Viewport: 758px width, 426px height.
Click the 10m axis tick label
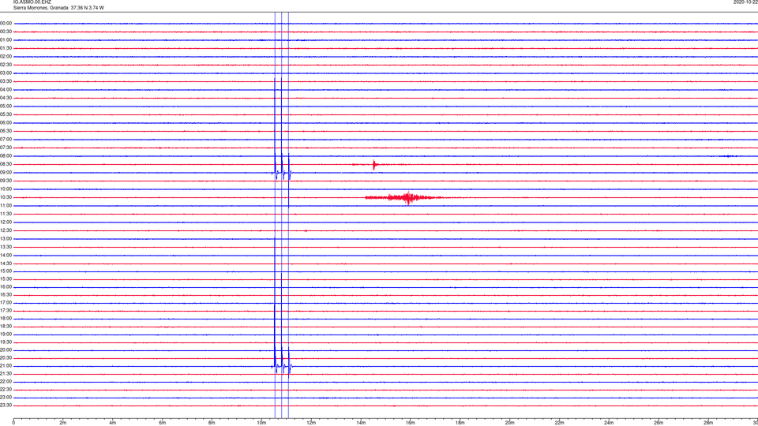pyautogui.click(x=261, y=423)
